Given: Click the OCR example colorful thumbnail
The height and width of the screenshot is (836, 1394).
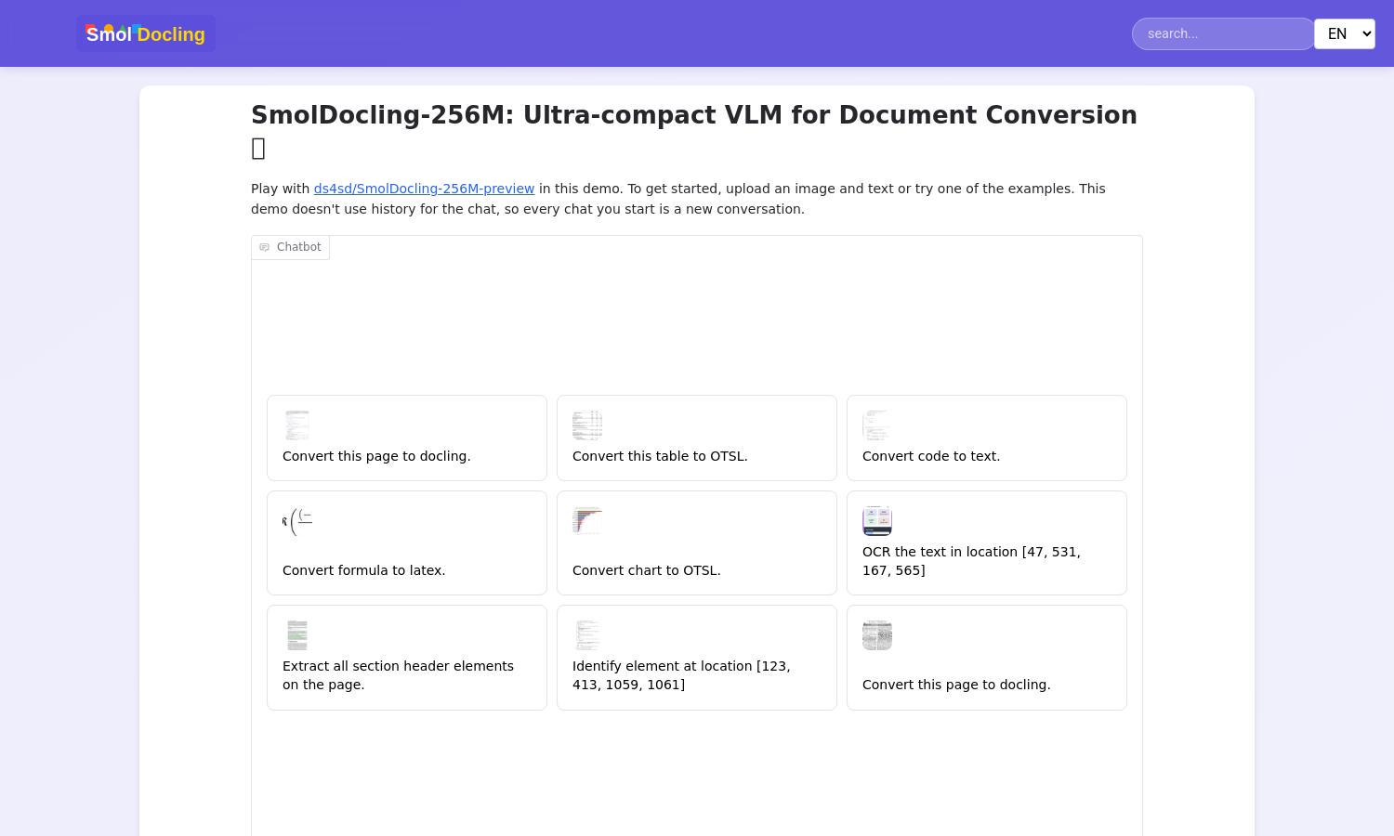Looking at the screenshot, I should coord(877,521).
